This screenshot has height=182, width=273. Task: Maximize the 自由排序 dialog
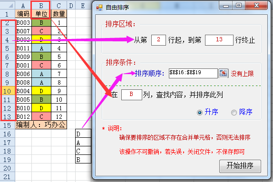coord(239,6)
